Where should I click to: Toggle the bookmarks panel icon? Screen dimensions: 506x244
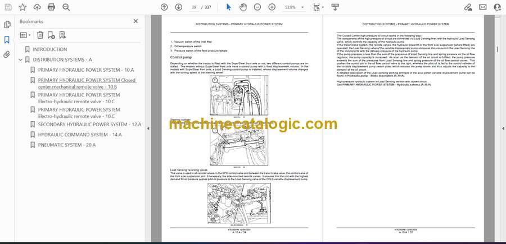click(x=7, y=40)
